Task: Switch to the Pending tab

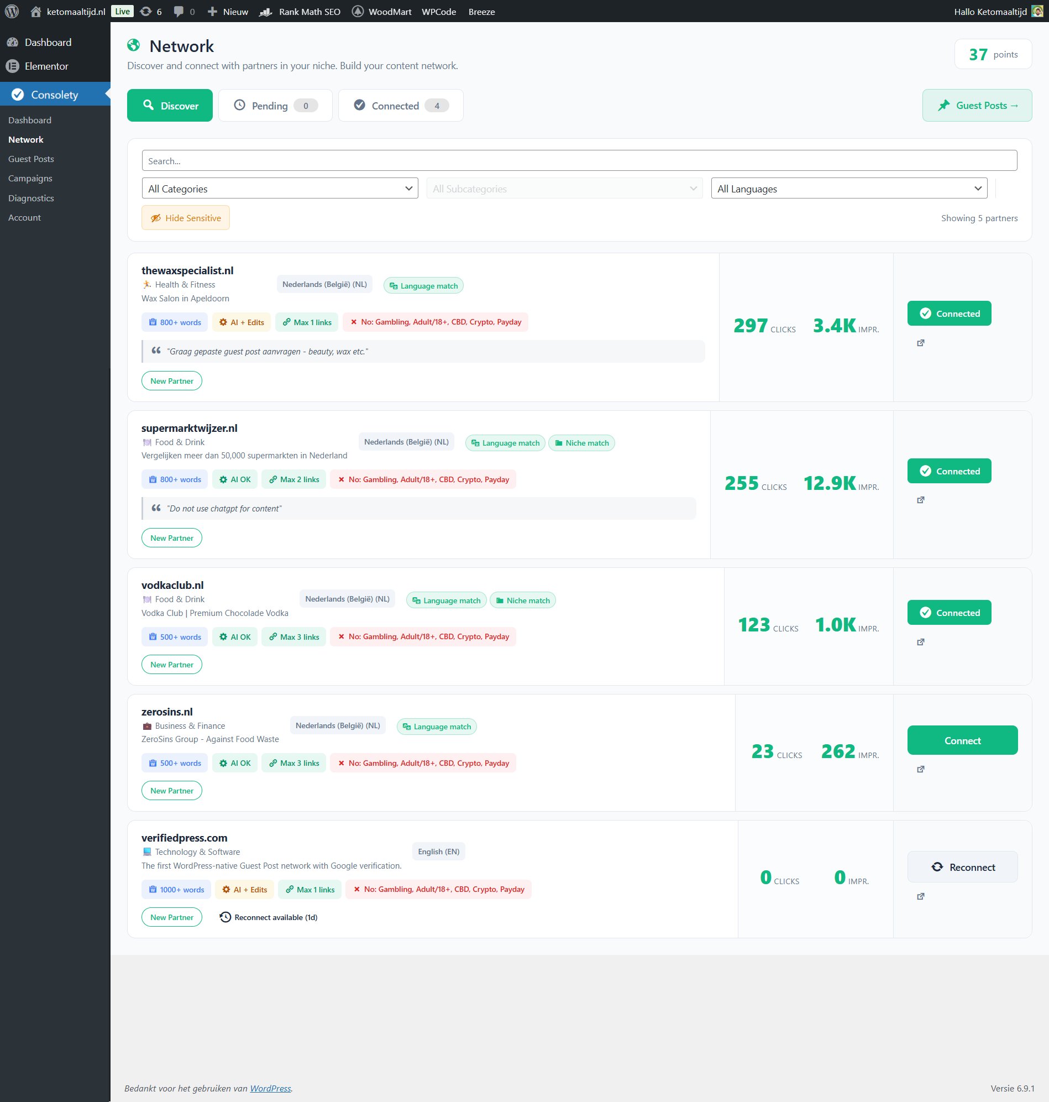Action: [x=275, y=105]
